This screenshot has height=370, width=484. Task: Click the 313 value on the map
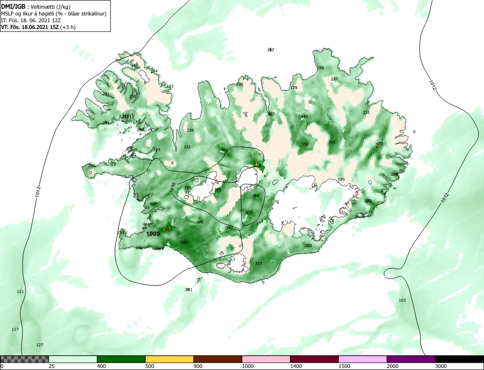(157, 150)
